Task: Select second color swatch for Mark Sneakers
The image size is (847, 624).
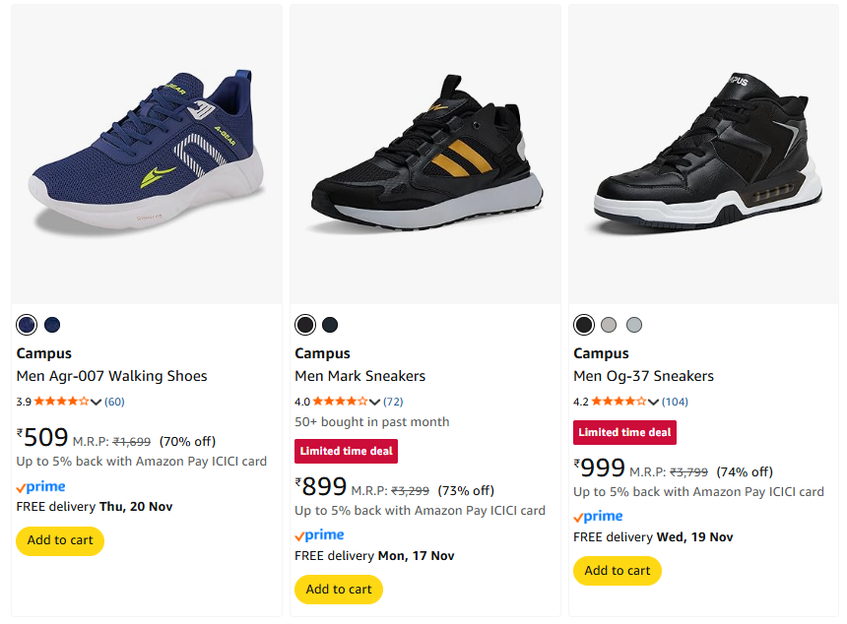Action: tap(330, 325)
